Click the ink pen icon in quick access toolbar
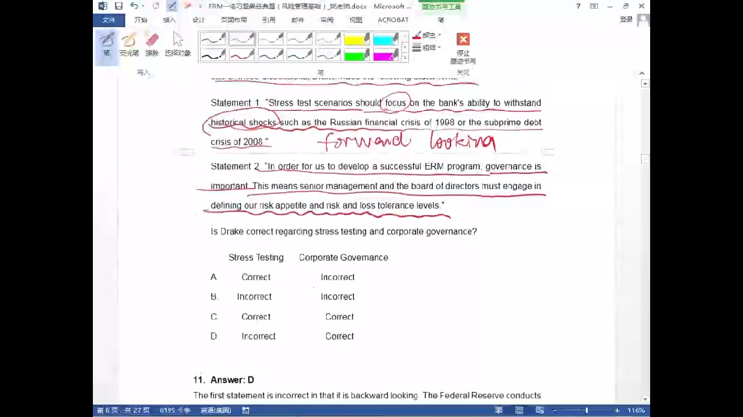Viewport: 743px width, 417px height. click(x=172, y=6)
